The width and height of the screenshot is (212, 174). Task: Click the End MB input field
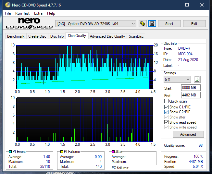tap(191, 95)
